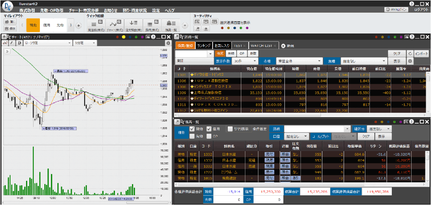Screen dimensions: 431x205
Task: Uncheck the 現物 checkbox in 残高一覧
Action: (x=192, y=129)
